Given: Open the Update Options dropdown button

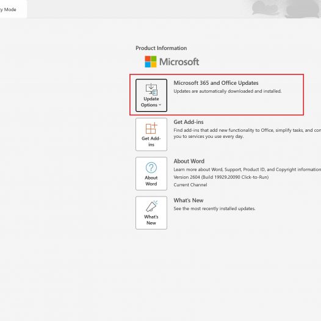Looking at the screenshot, I should point(151,95).
